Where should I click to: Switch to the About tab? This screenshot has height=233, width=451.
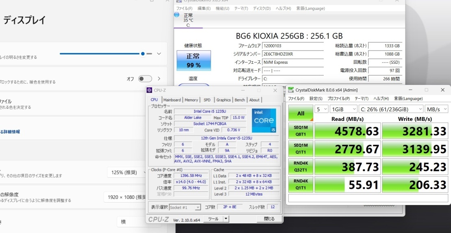pos(254,100)
